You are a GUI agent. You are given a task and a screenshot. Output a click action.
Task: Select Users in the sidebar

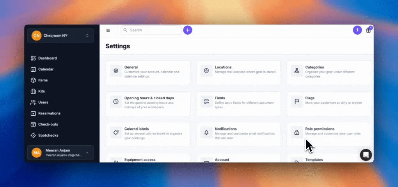43,102
